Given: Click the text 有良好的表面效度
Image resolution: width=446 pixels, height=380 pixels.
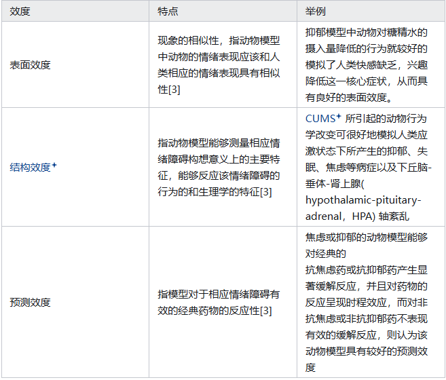Looking at the screenshot, I should (x=349, y=98).
